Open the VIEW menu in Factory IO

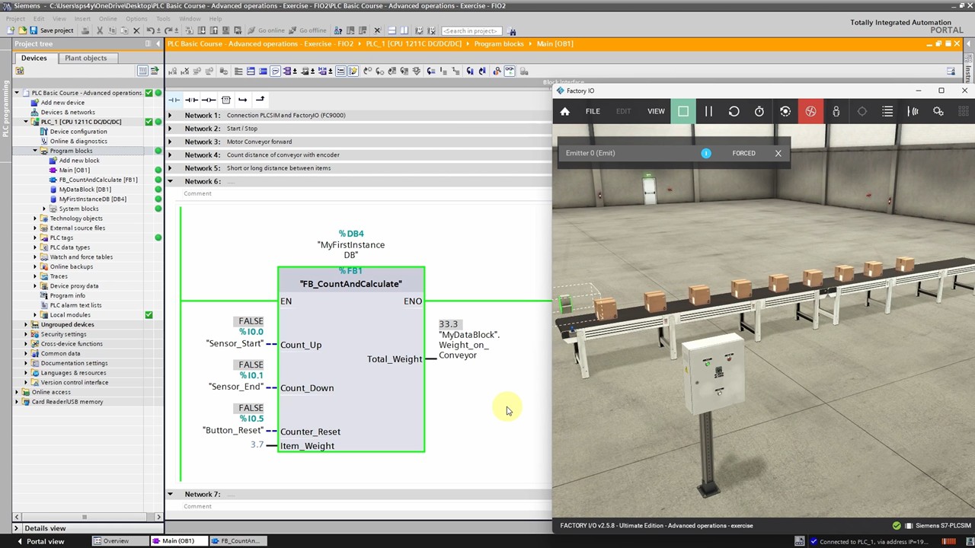tap(656, 112)
